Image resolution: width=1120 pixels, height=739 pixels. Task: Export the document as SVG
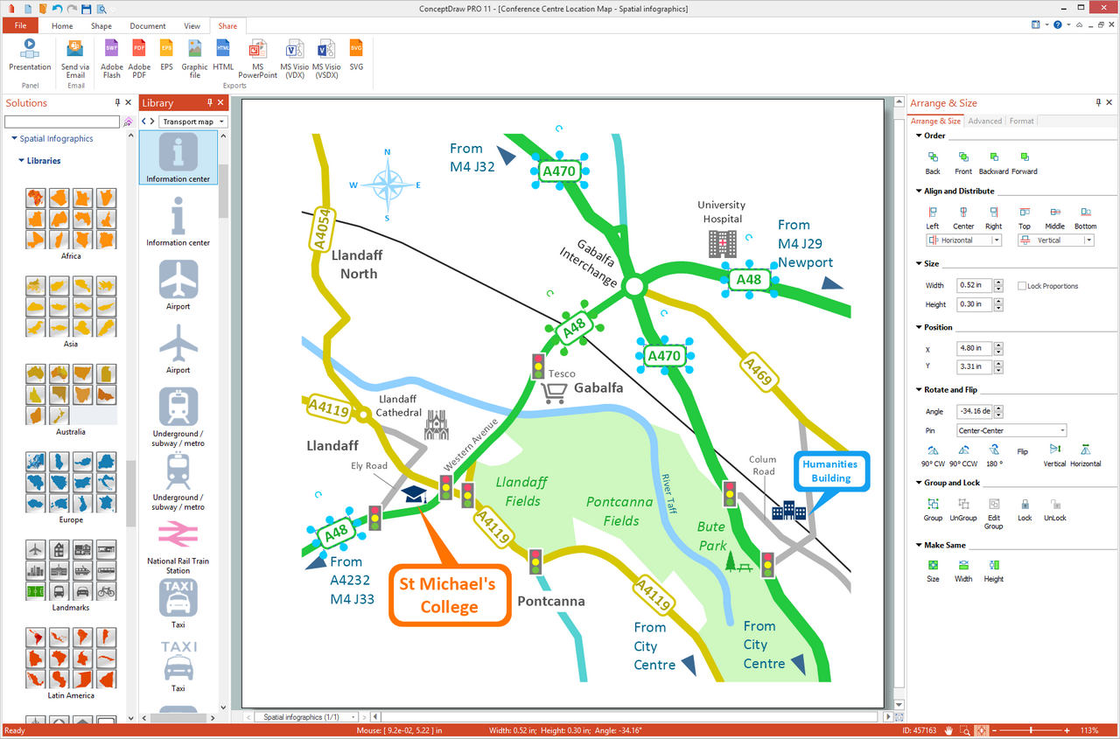[356, 54]
